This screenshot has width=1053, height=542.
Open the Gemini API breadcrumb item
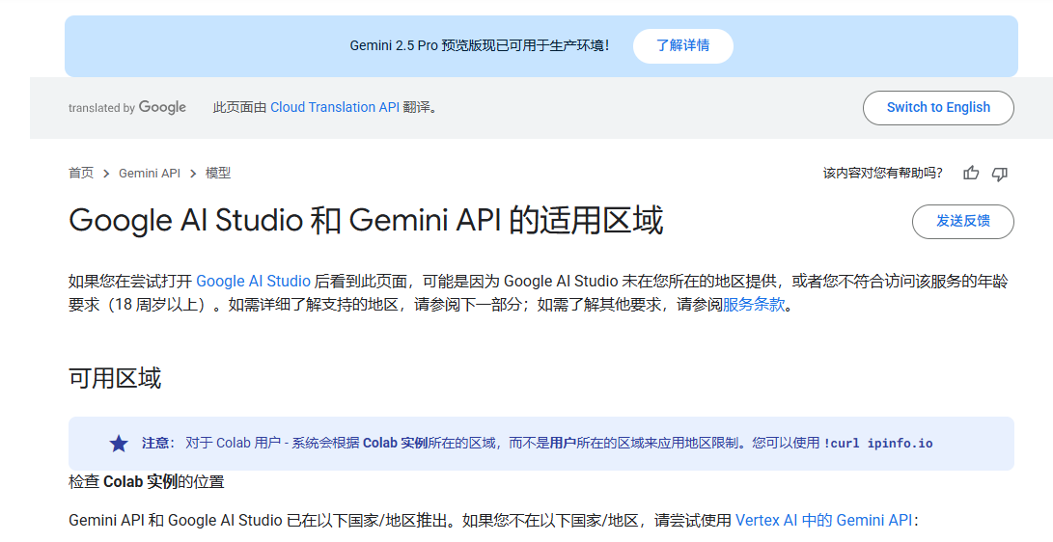150,173
